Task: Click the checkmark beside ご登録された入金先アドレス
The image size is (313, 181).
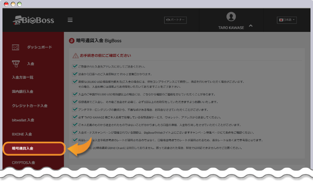Action: [x=75, y=66]
